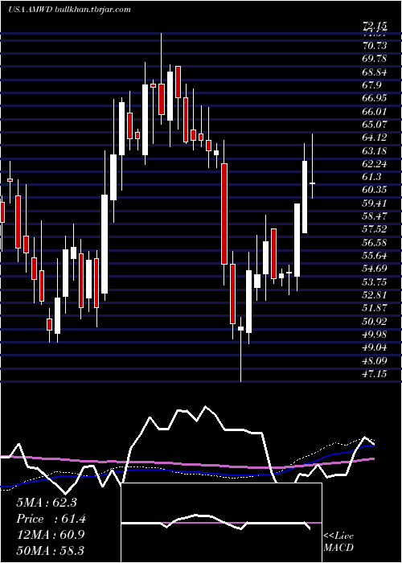The image size is (402, 563).
Task: Click the 50MA : 58.3 value
Action: [x=51, y=550]
